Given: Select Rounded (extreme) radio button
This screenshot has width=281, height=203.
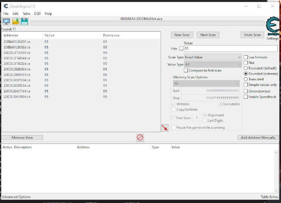Looking at the screenshot, I should pyautogui.click(x=246, y=74).
